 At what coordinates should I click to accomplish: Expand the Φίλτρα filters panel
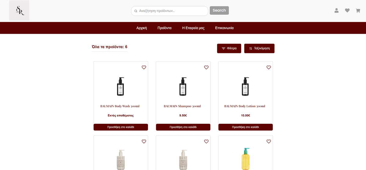(229, 48)
